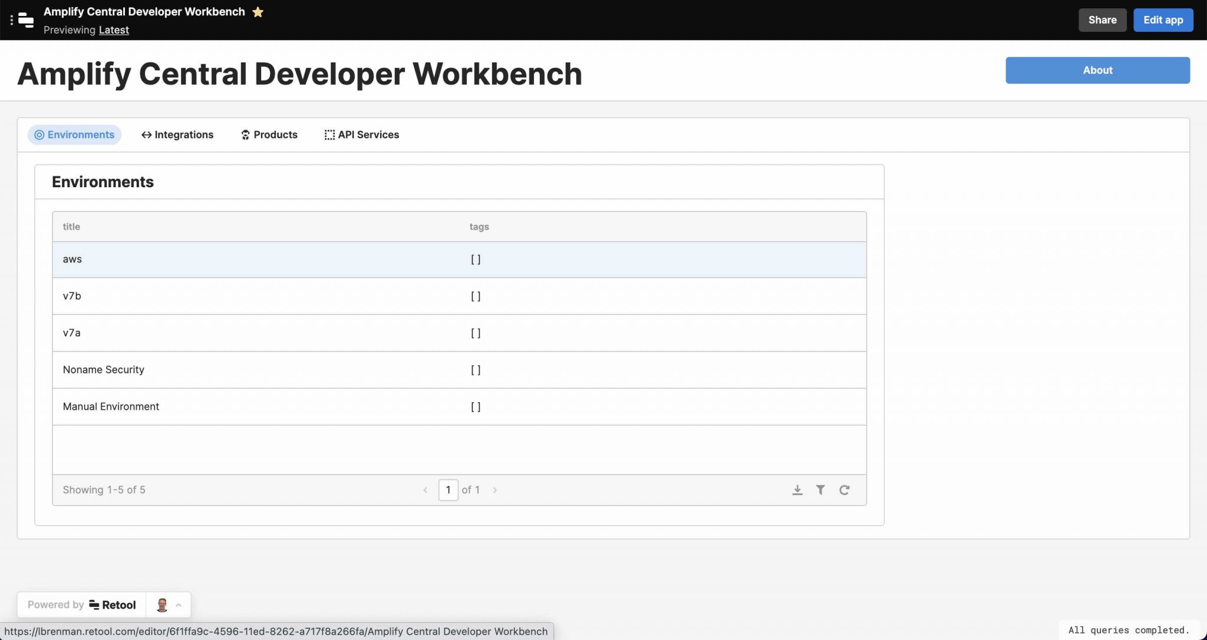The image size is (1207, 640).
Task: Click the user avatar thumbnail
Action: tap(162, 605)
